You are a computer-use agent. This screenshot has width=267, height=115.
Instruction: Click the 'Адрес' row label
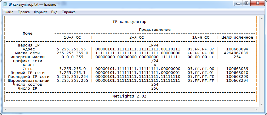[28, 49]
